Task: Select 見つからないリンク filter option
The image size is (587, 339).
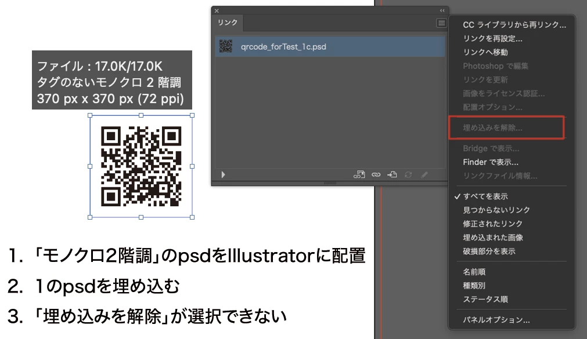Action: click(496, 210)
